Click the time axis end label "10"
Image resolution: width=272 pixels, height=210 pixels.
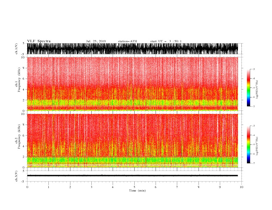241,187
